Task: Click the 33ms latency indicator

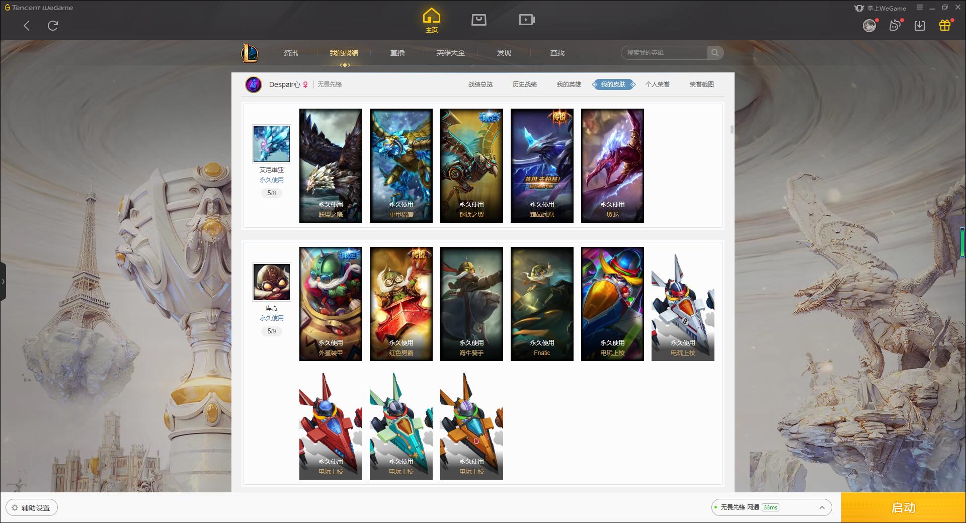Action: pos(770,507)
